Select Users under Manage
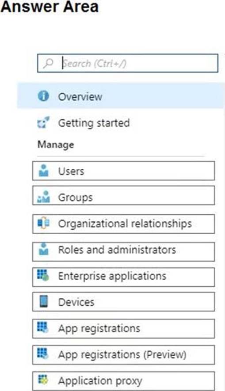 123,171
